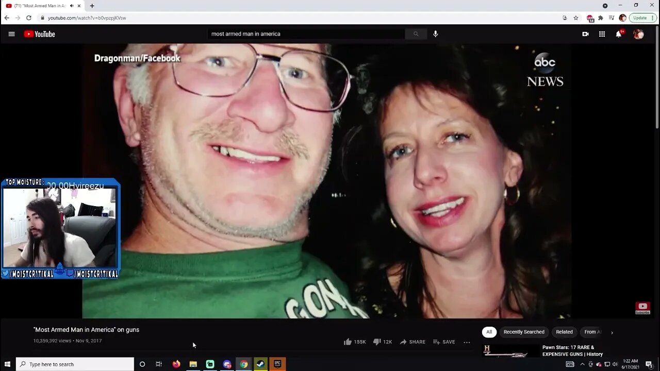Click the Windows taskbar search box
Image resolution: width=660 pixels, height=371 pixels.
75,364
